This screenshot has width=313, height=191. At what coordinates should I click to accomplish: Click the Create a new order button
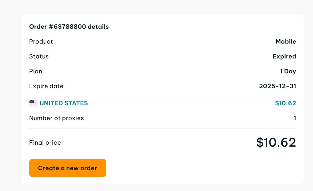point(68,168)
